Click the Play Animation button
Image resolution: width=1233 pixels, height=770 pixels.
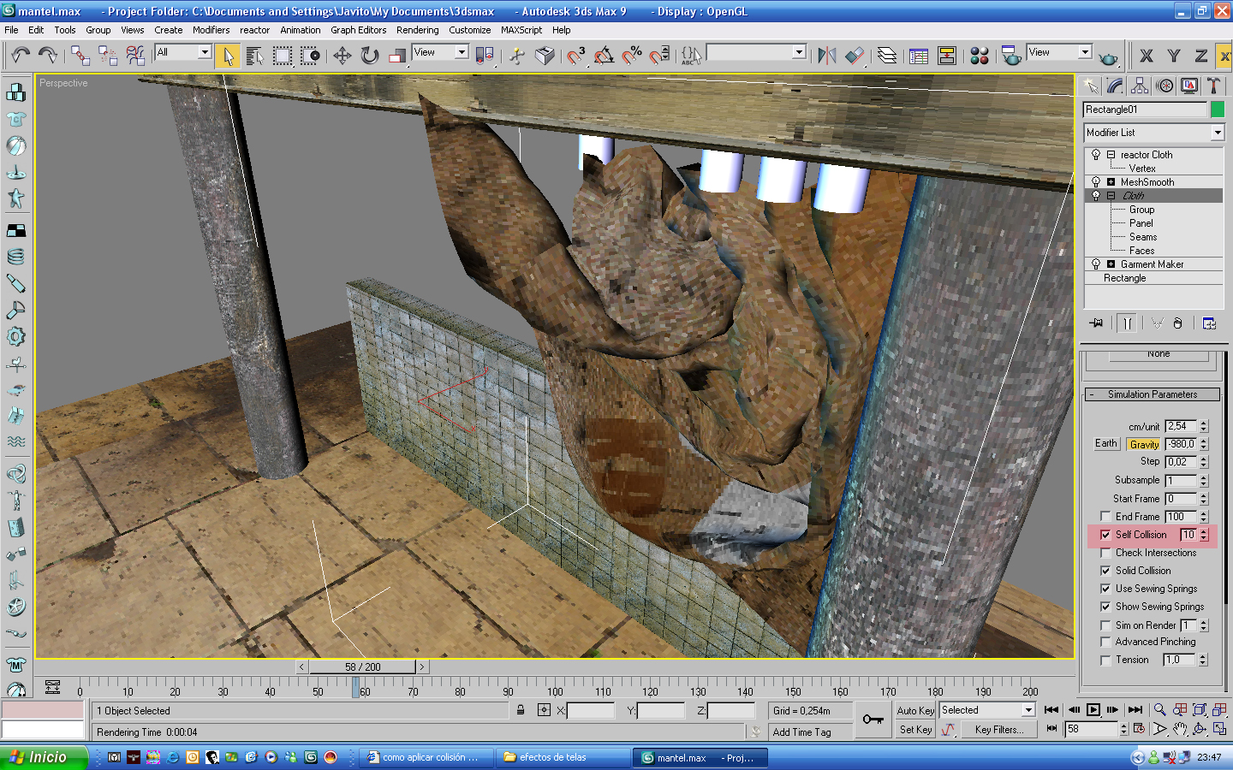tap(1093, 709)
